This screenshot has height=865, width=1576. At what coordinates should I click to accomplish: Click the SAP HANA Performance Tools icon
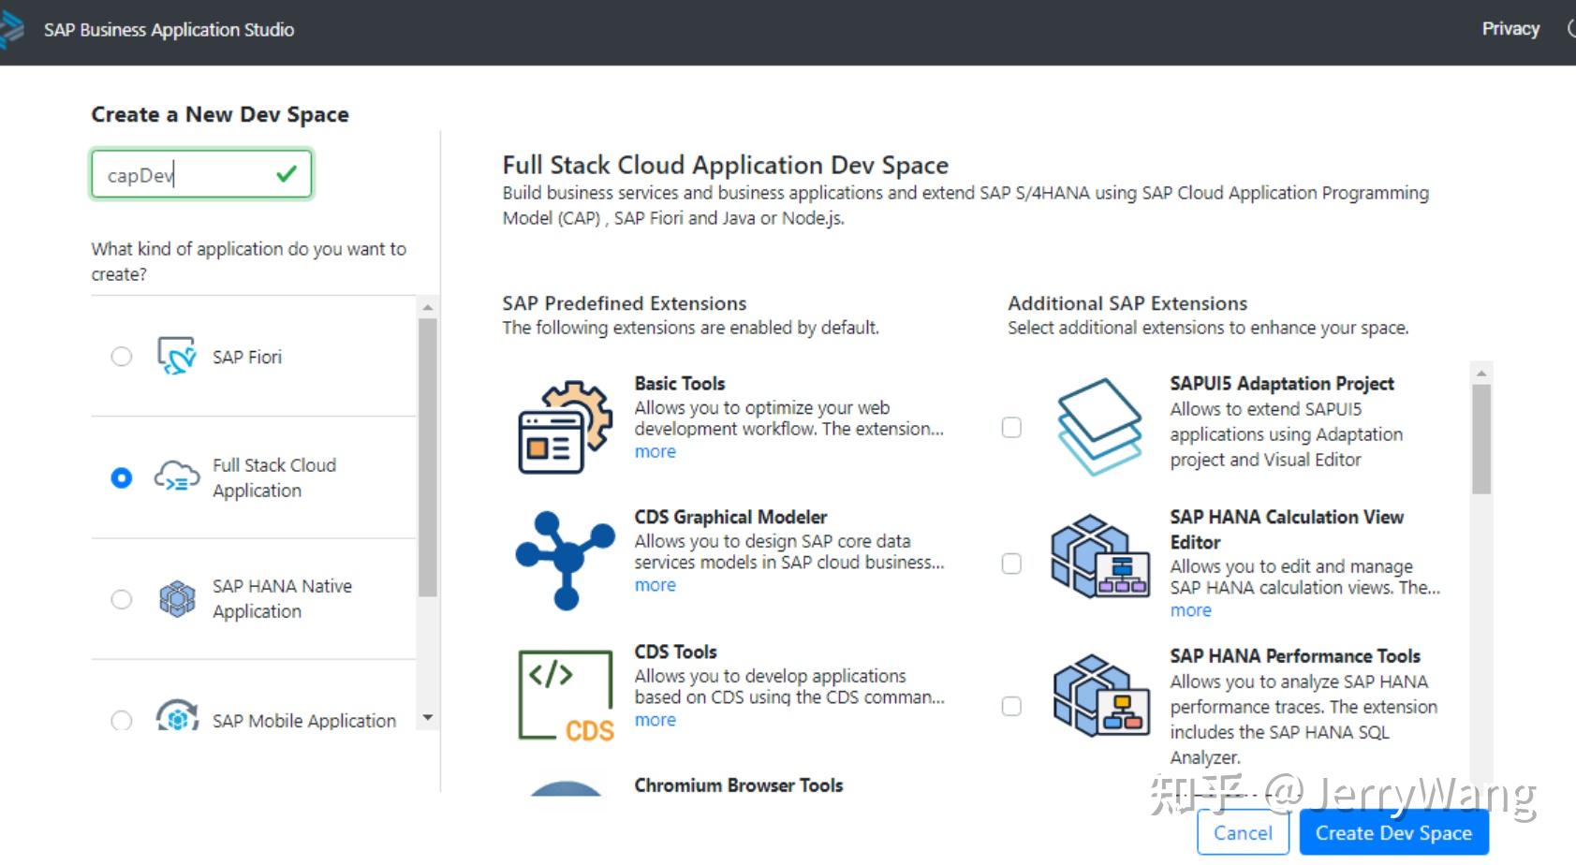click(x=1100, y=701)
